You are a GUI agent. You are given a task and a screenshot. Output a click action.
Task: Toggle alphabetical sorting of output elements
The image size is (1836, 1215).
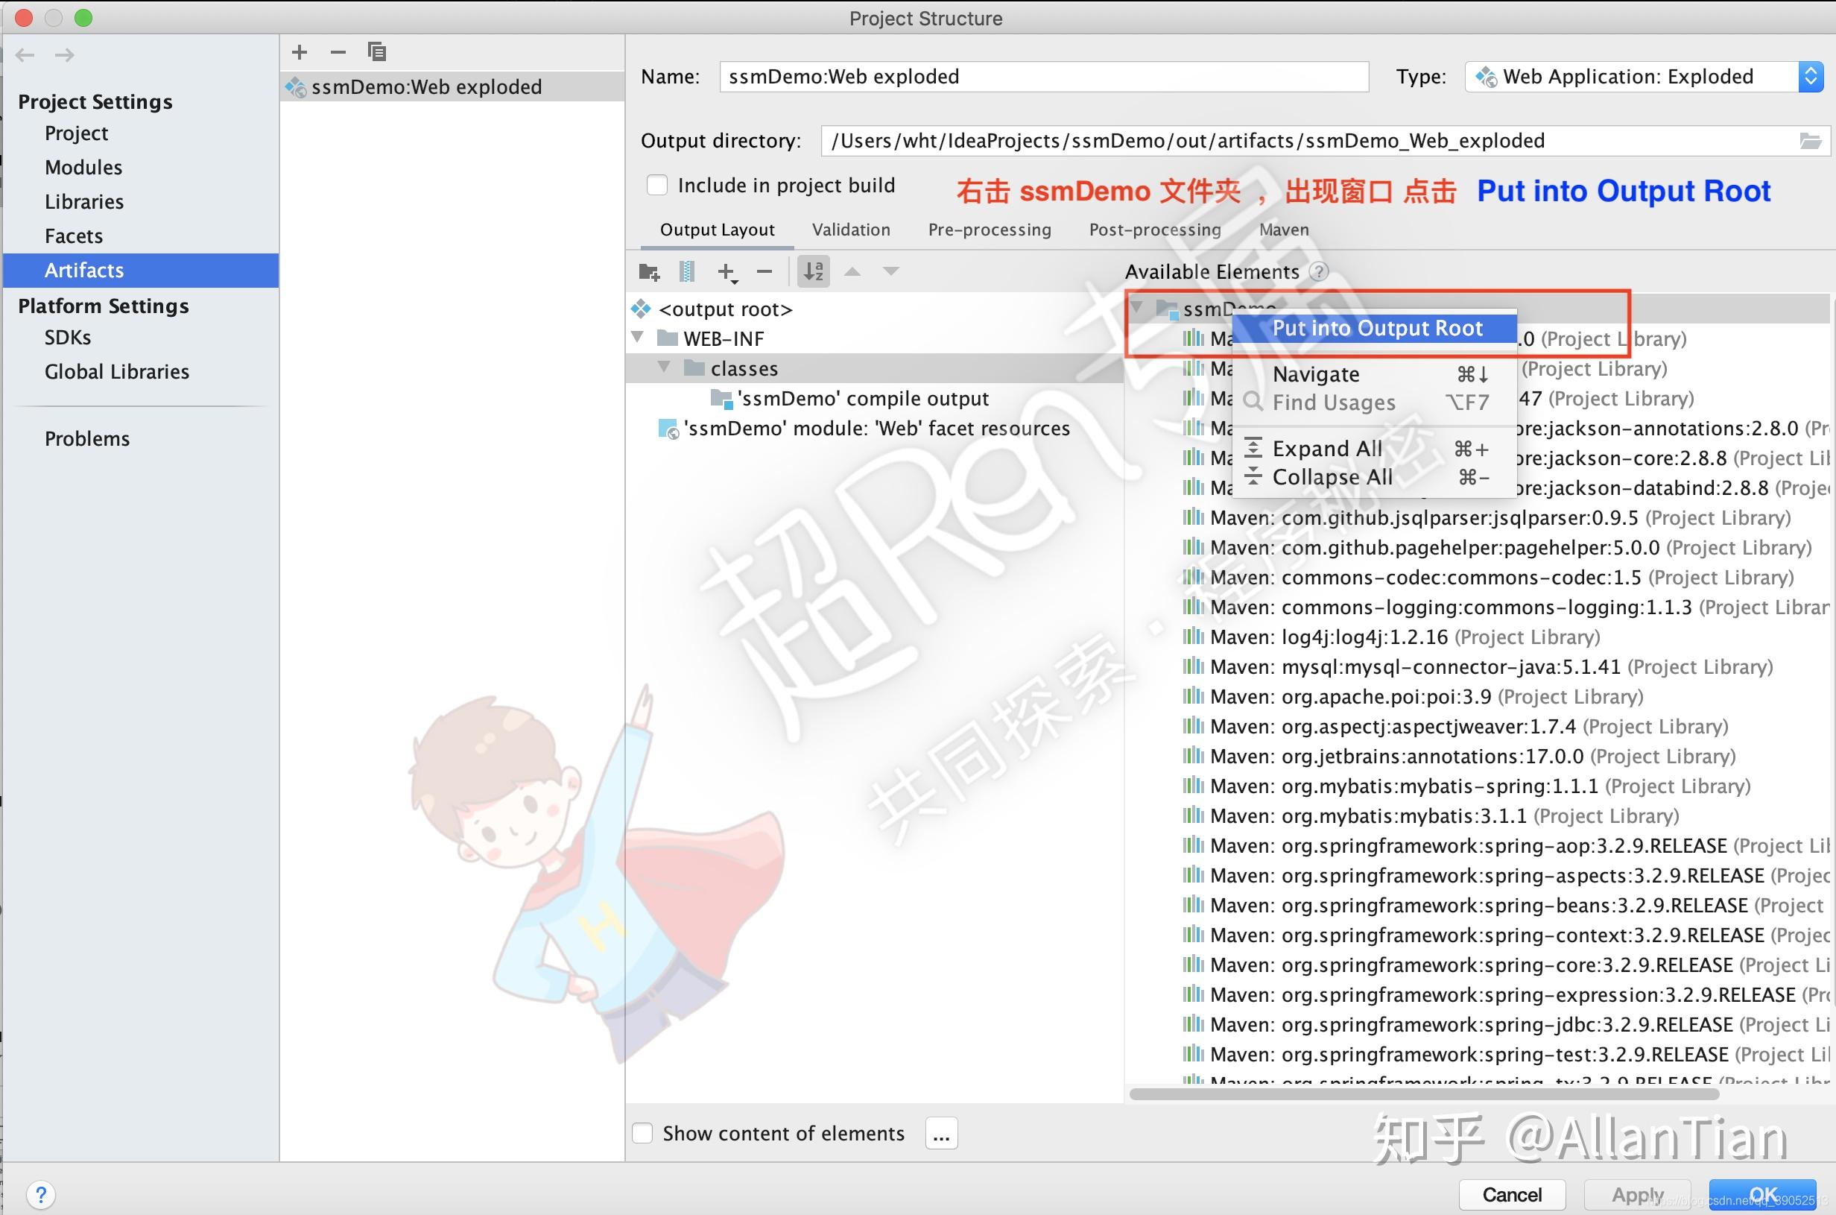[812, 271]
